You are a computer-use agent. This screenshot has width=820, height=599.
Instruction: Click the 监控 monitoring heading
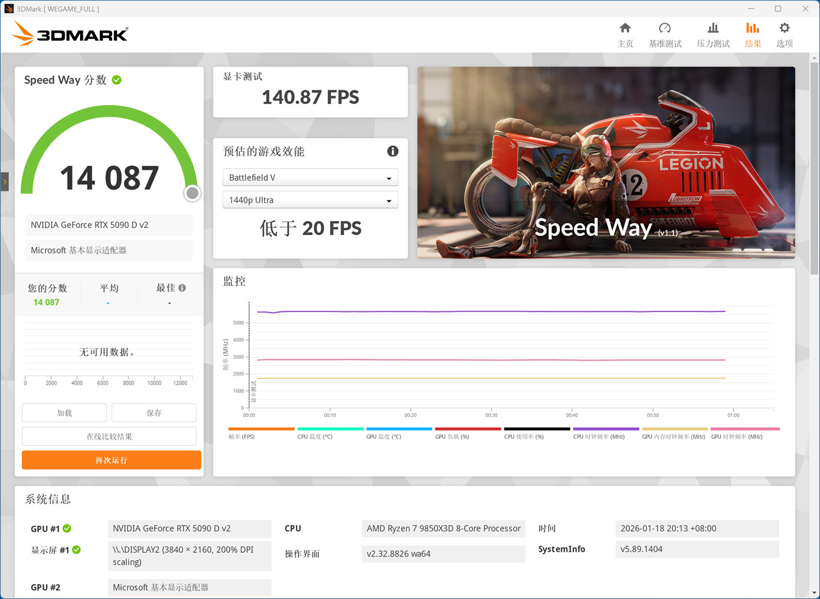[x=234, y=281]
